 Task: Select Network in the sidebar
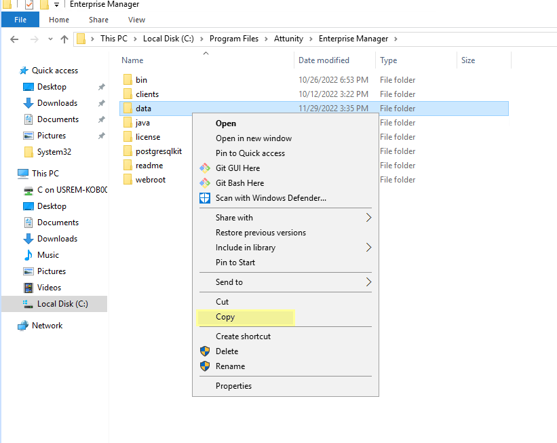(x=47, y=325)
